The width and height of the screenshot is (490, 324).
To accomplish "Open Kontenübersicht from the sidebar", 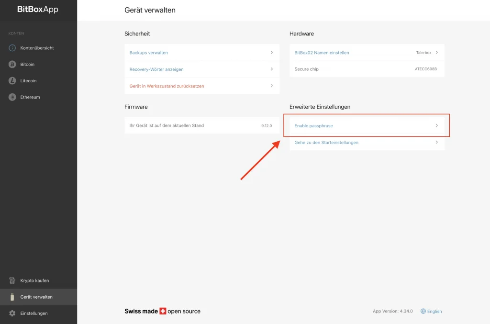I will click(x=37, y=48).
